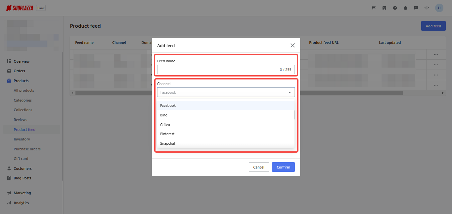Image resolution: width=452 pixels, height=214 pixels.
Task: Open the storefront icon in the header
Action: coord(384,8)
